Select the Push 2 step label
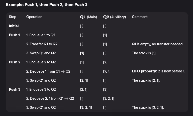Viewport: 193px width, 116px height. pyautogui.click(x=15, y=62)
